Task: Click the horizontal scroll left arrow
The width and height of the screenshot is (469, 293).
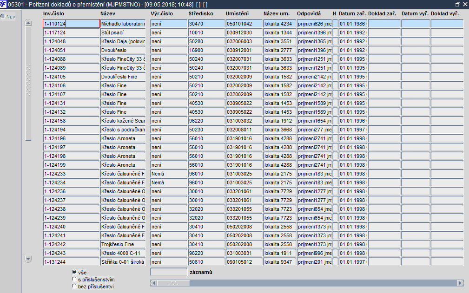Action: tap(153, 283)
